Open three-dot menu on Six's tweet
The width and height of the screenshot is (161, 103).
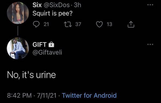coord(150,5)
